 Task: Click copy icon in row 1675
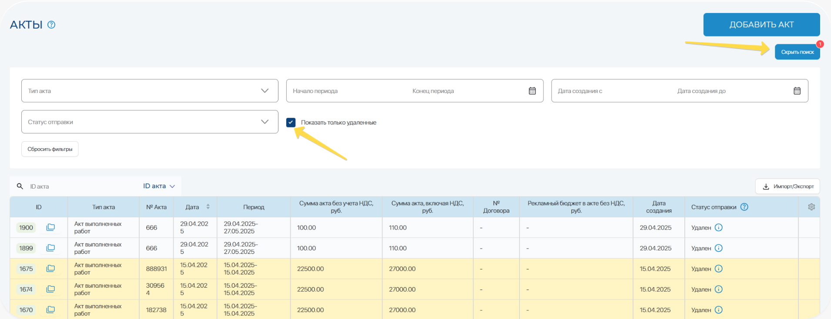[50, 269]
